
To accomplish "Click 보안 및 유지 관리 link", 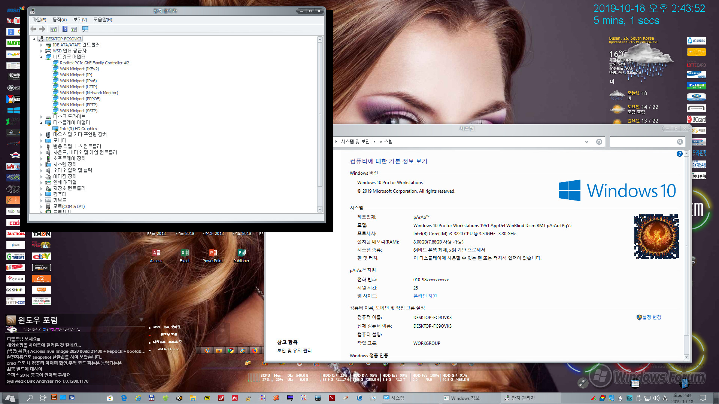I will [x=294, y=351].
